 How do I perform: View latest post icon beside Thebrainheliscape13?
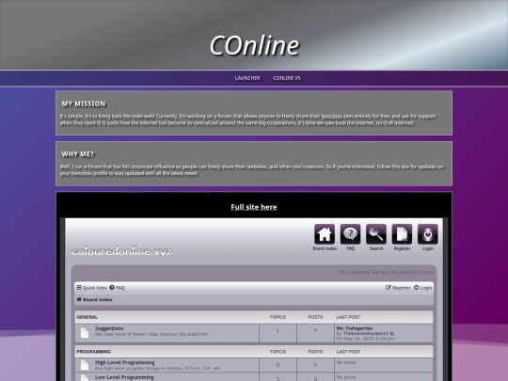tap(392, 333)
